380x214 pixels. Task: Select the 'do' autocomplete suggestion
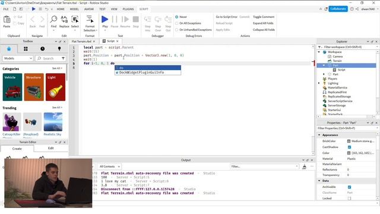(148, 68)
